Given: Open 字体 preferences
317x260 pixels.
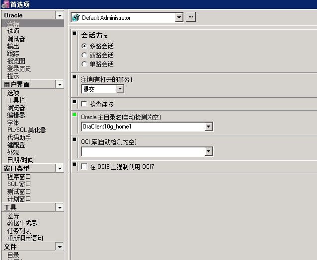Looking at the screenshot, I should (13, 123).
